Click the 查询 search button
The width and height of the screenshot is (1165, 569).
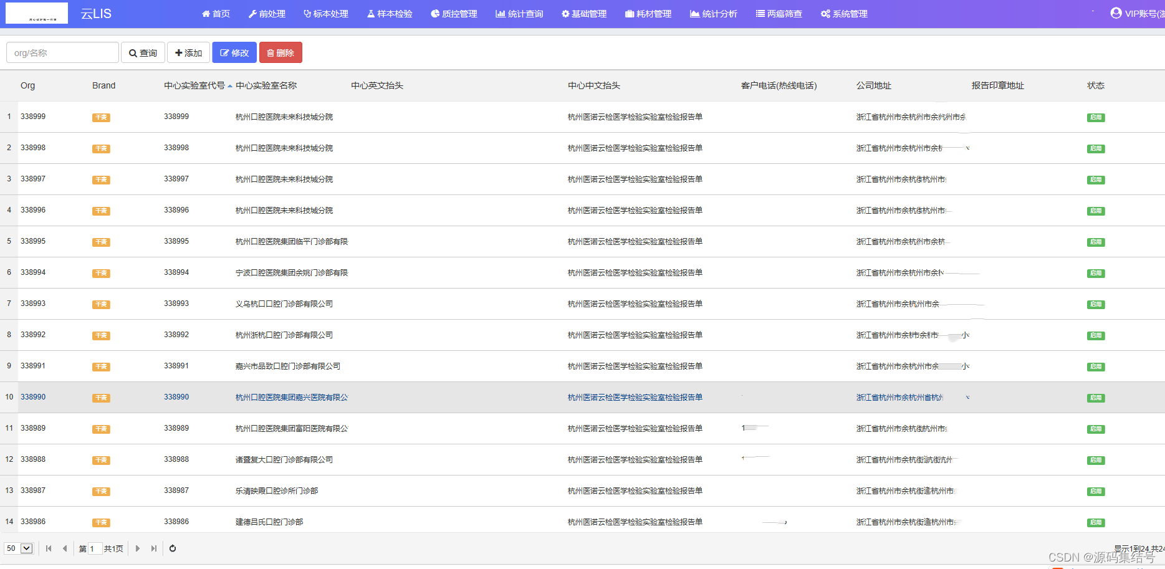click(x=143, y=53)
